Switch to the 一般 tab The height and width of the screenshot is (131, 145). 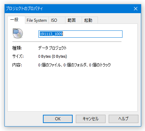tap(16, 20)
